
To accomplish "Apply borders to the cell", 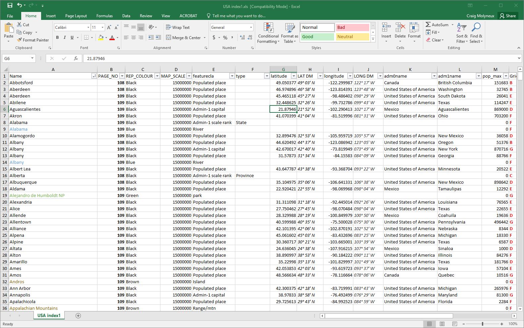I will tap(86, 37).
